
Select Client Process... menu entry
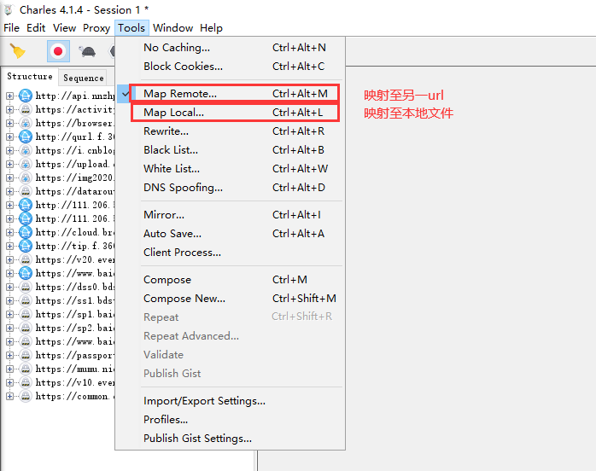[x=230, y=253]
